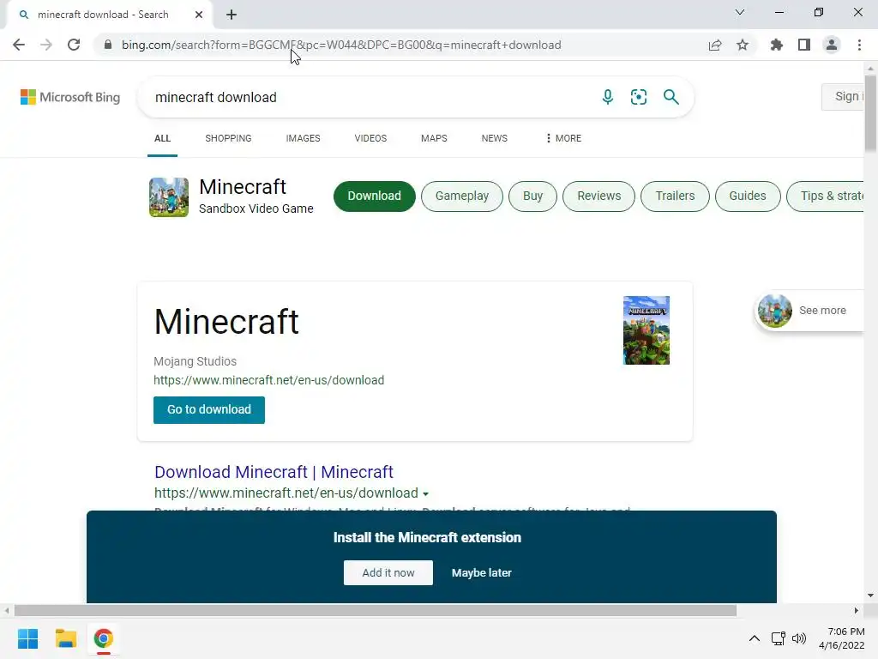Click the Mojang Studios text

pyautogui.click(x=195, y=361)
